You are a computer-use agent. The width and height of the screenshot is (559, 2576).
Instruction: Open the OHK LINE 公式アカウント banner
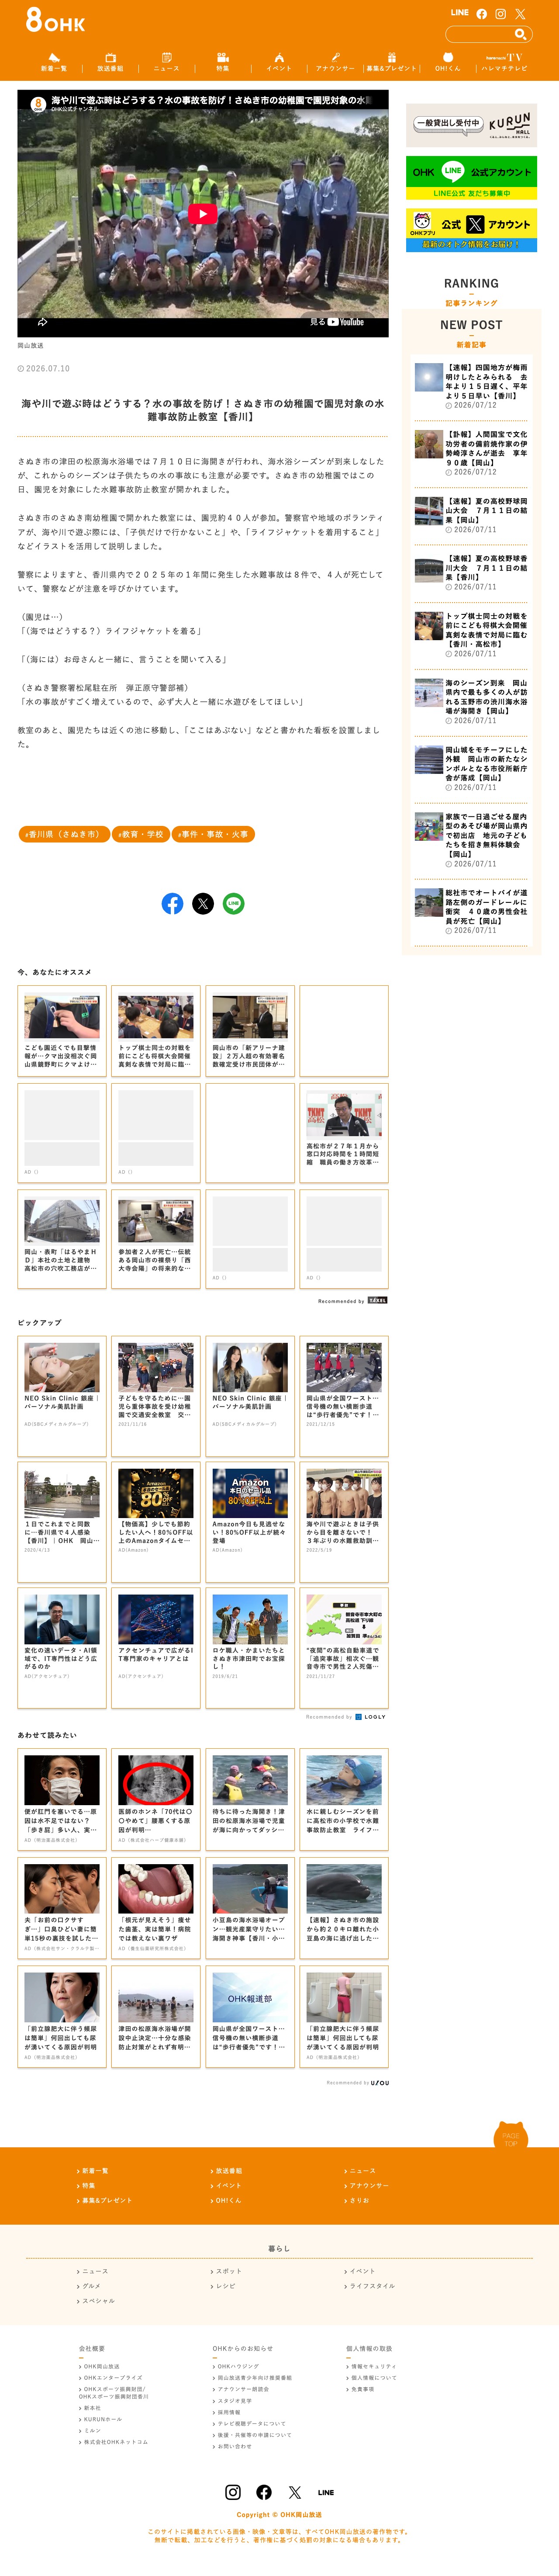[x=471, y=177]
